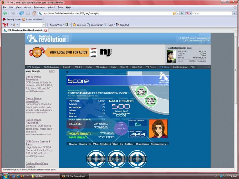Click the anime avatar on score screen
The height and width of the screenshot is (179, 239).
pos(158,129)
